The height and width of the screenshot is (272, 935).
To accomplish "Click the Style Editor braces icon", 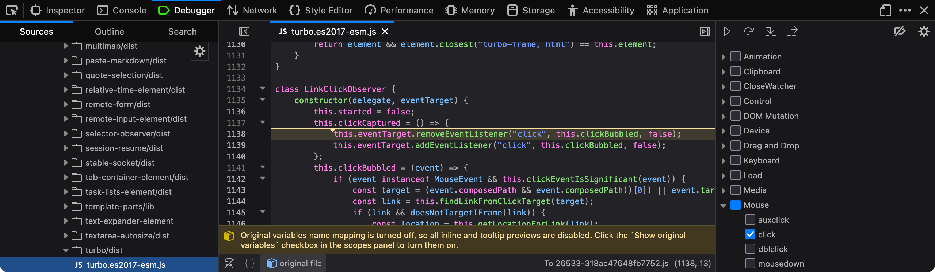I will pyautogui.click(x=294, y=11).
